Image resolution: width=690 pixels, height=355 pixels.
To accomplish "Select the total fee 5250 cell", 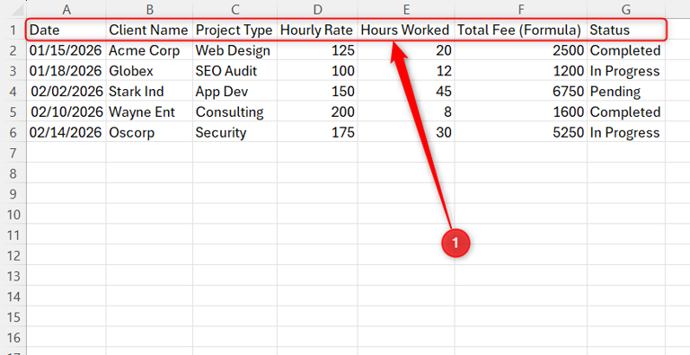I will pyautogui.click(x=521, y=132).
